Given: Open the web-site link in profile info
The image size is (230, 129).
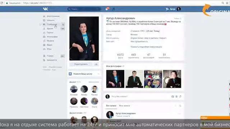Looking at the screenshot, I should [x=139, y=42].
